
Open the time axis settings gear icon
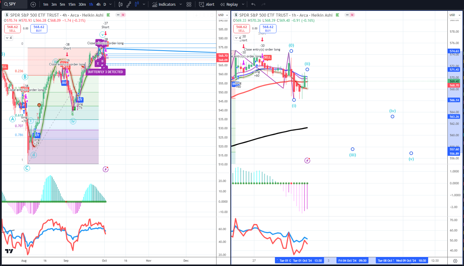(x=455, y=261)
